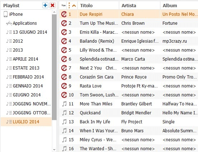Click type icon for Bailando (Remix)
Screen dimensions: 198x152
pos(64,41)
